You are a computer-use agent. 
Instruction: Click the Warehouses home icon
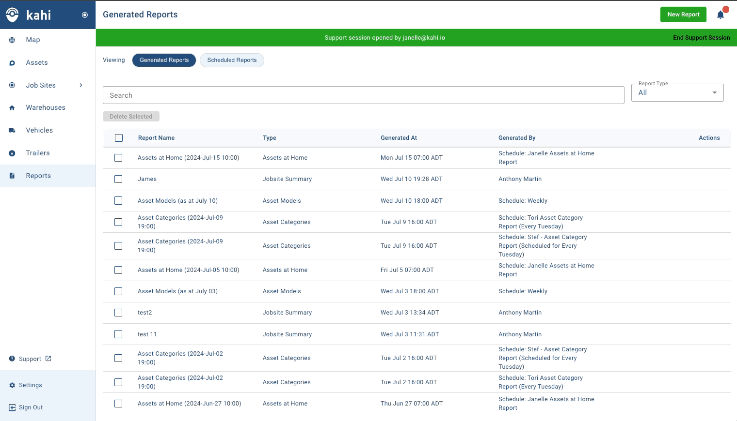click(x=12, y=108)
